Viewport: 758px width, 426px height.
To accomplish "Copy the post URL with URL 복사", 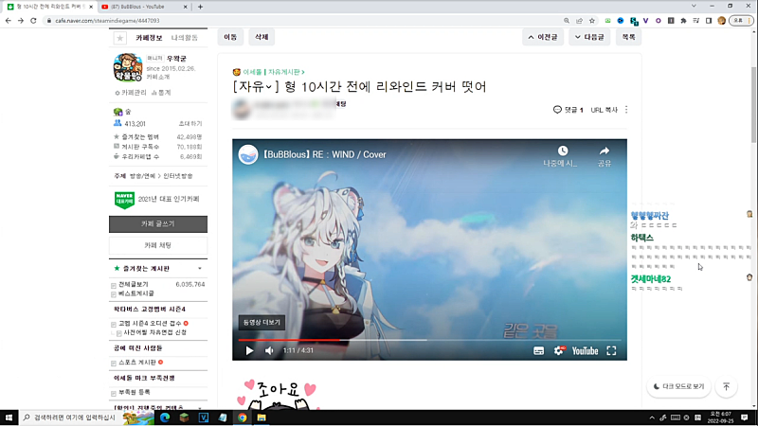I will tap(605, 110).
